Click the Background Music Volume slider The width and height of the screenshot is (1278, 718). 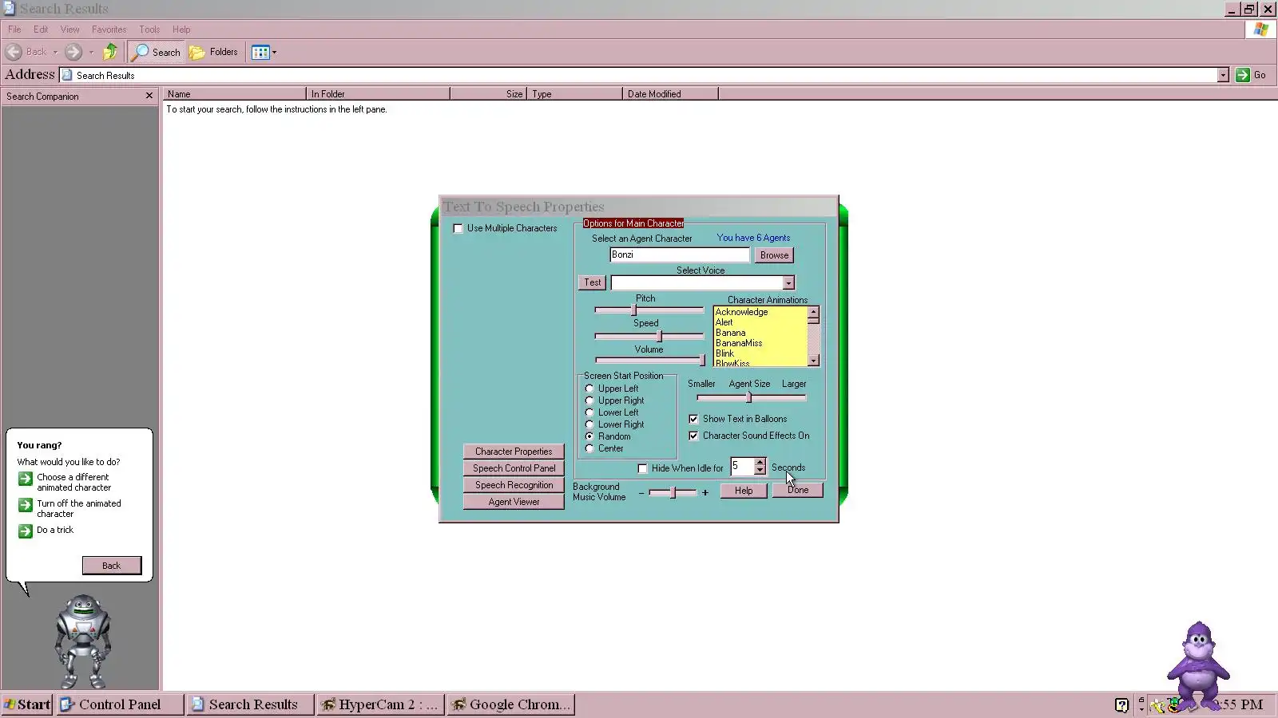[x=673, y=492]
